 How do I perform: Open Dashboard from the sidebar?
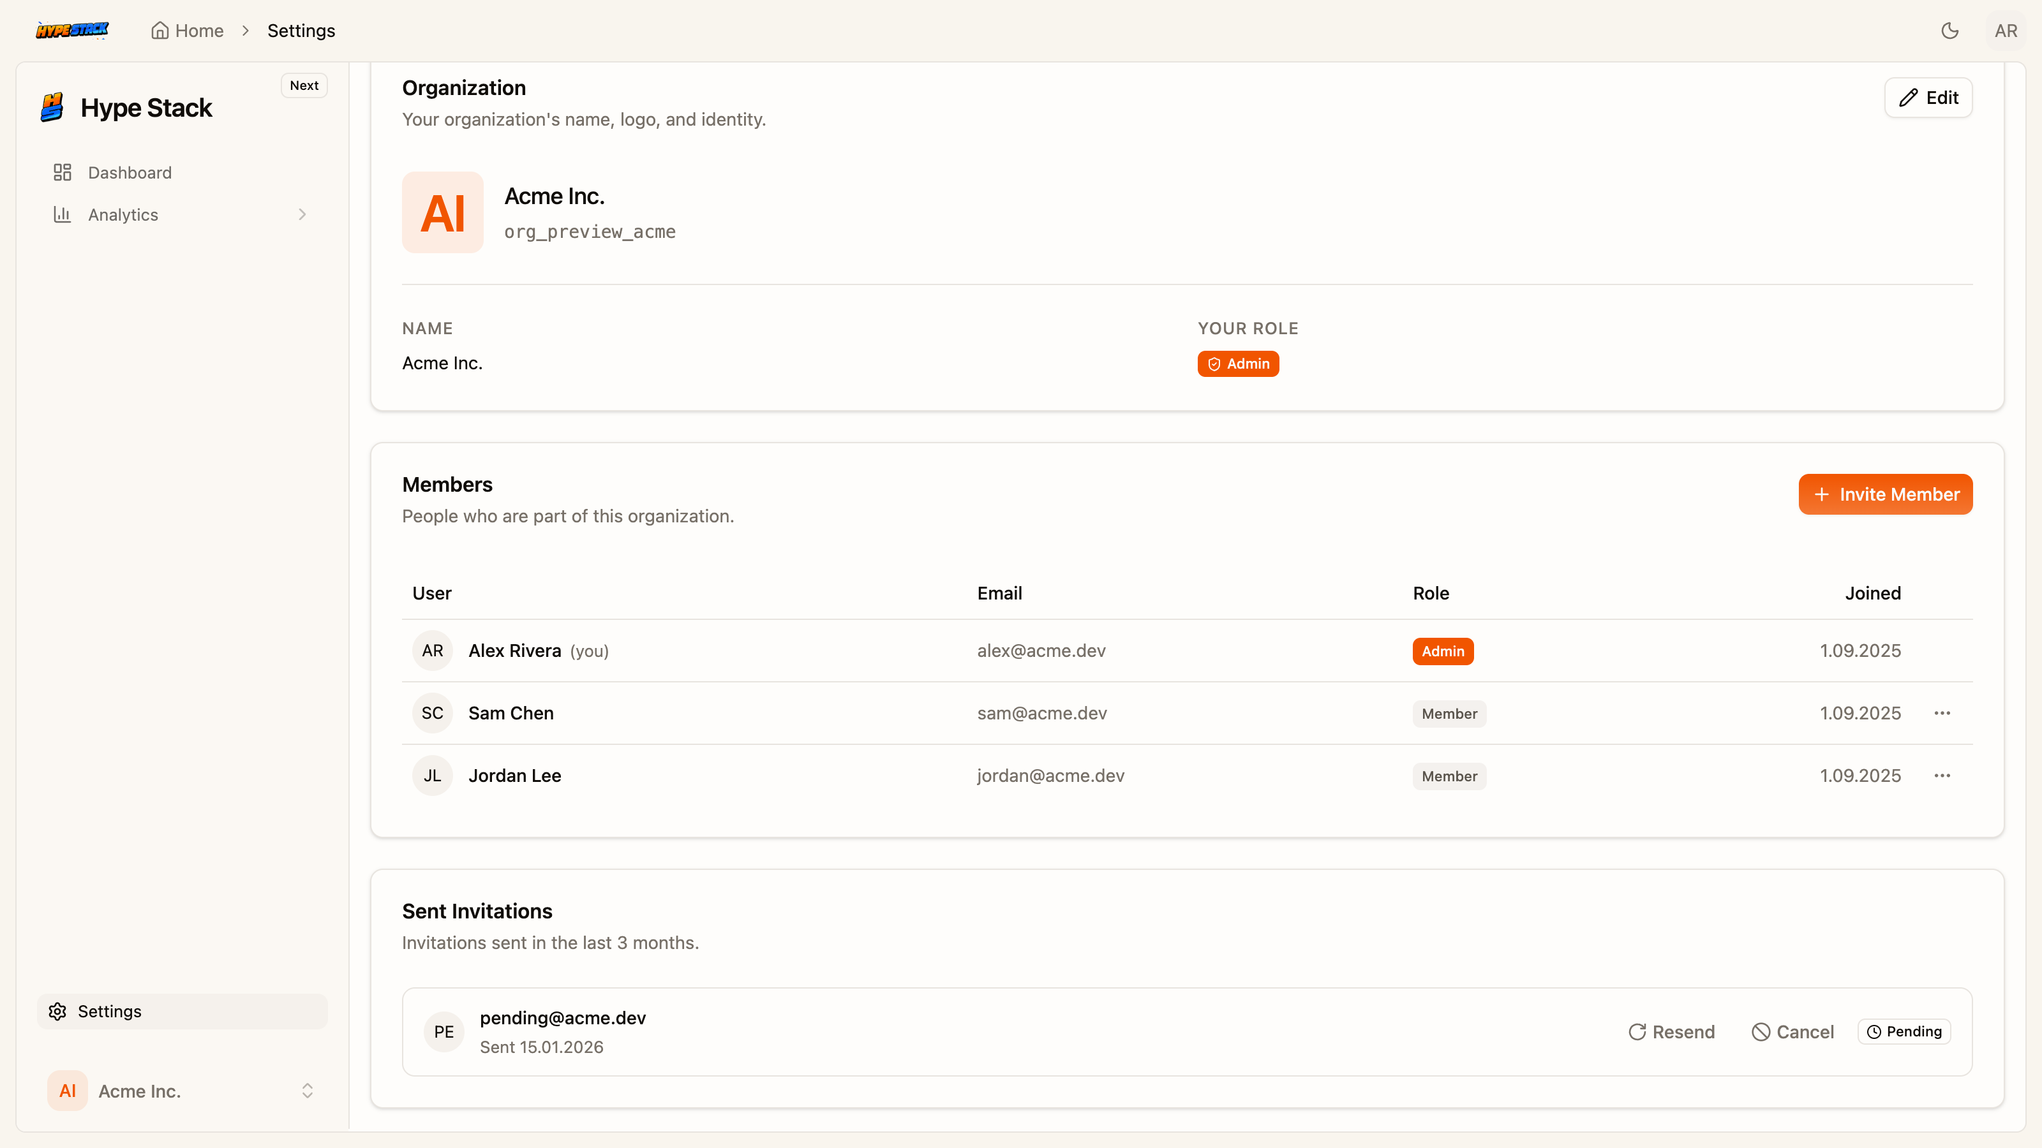(x=183, y=172)
